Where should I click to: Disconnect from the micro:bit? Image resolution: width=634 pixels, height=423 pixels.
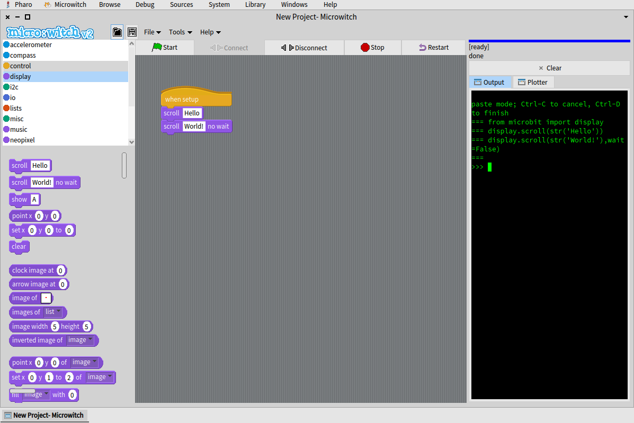[x=304, y=48]
